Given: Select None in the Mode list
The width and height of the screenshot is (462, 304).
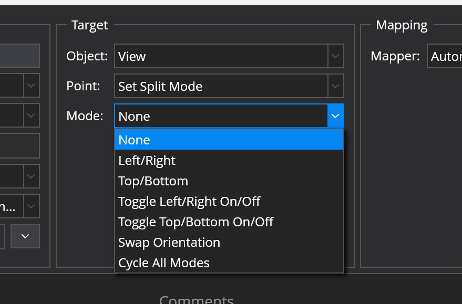Looking at the screenshot, I should click(229, 140).
